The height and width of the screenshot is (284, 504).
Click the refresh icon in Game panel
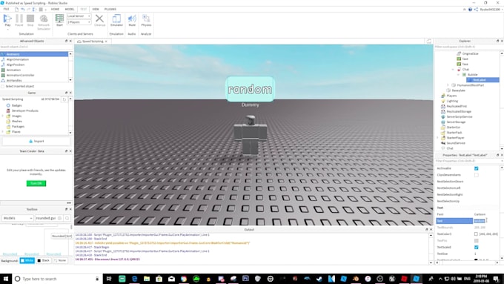tap(64, 99)
